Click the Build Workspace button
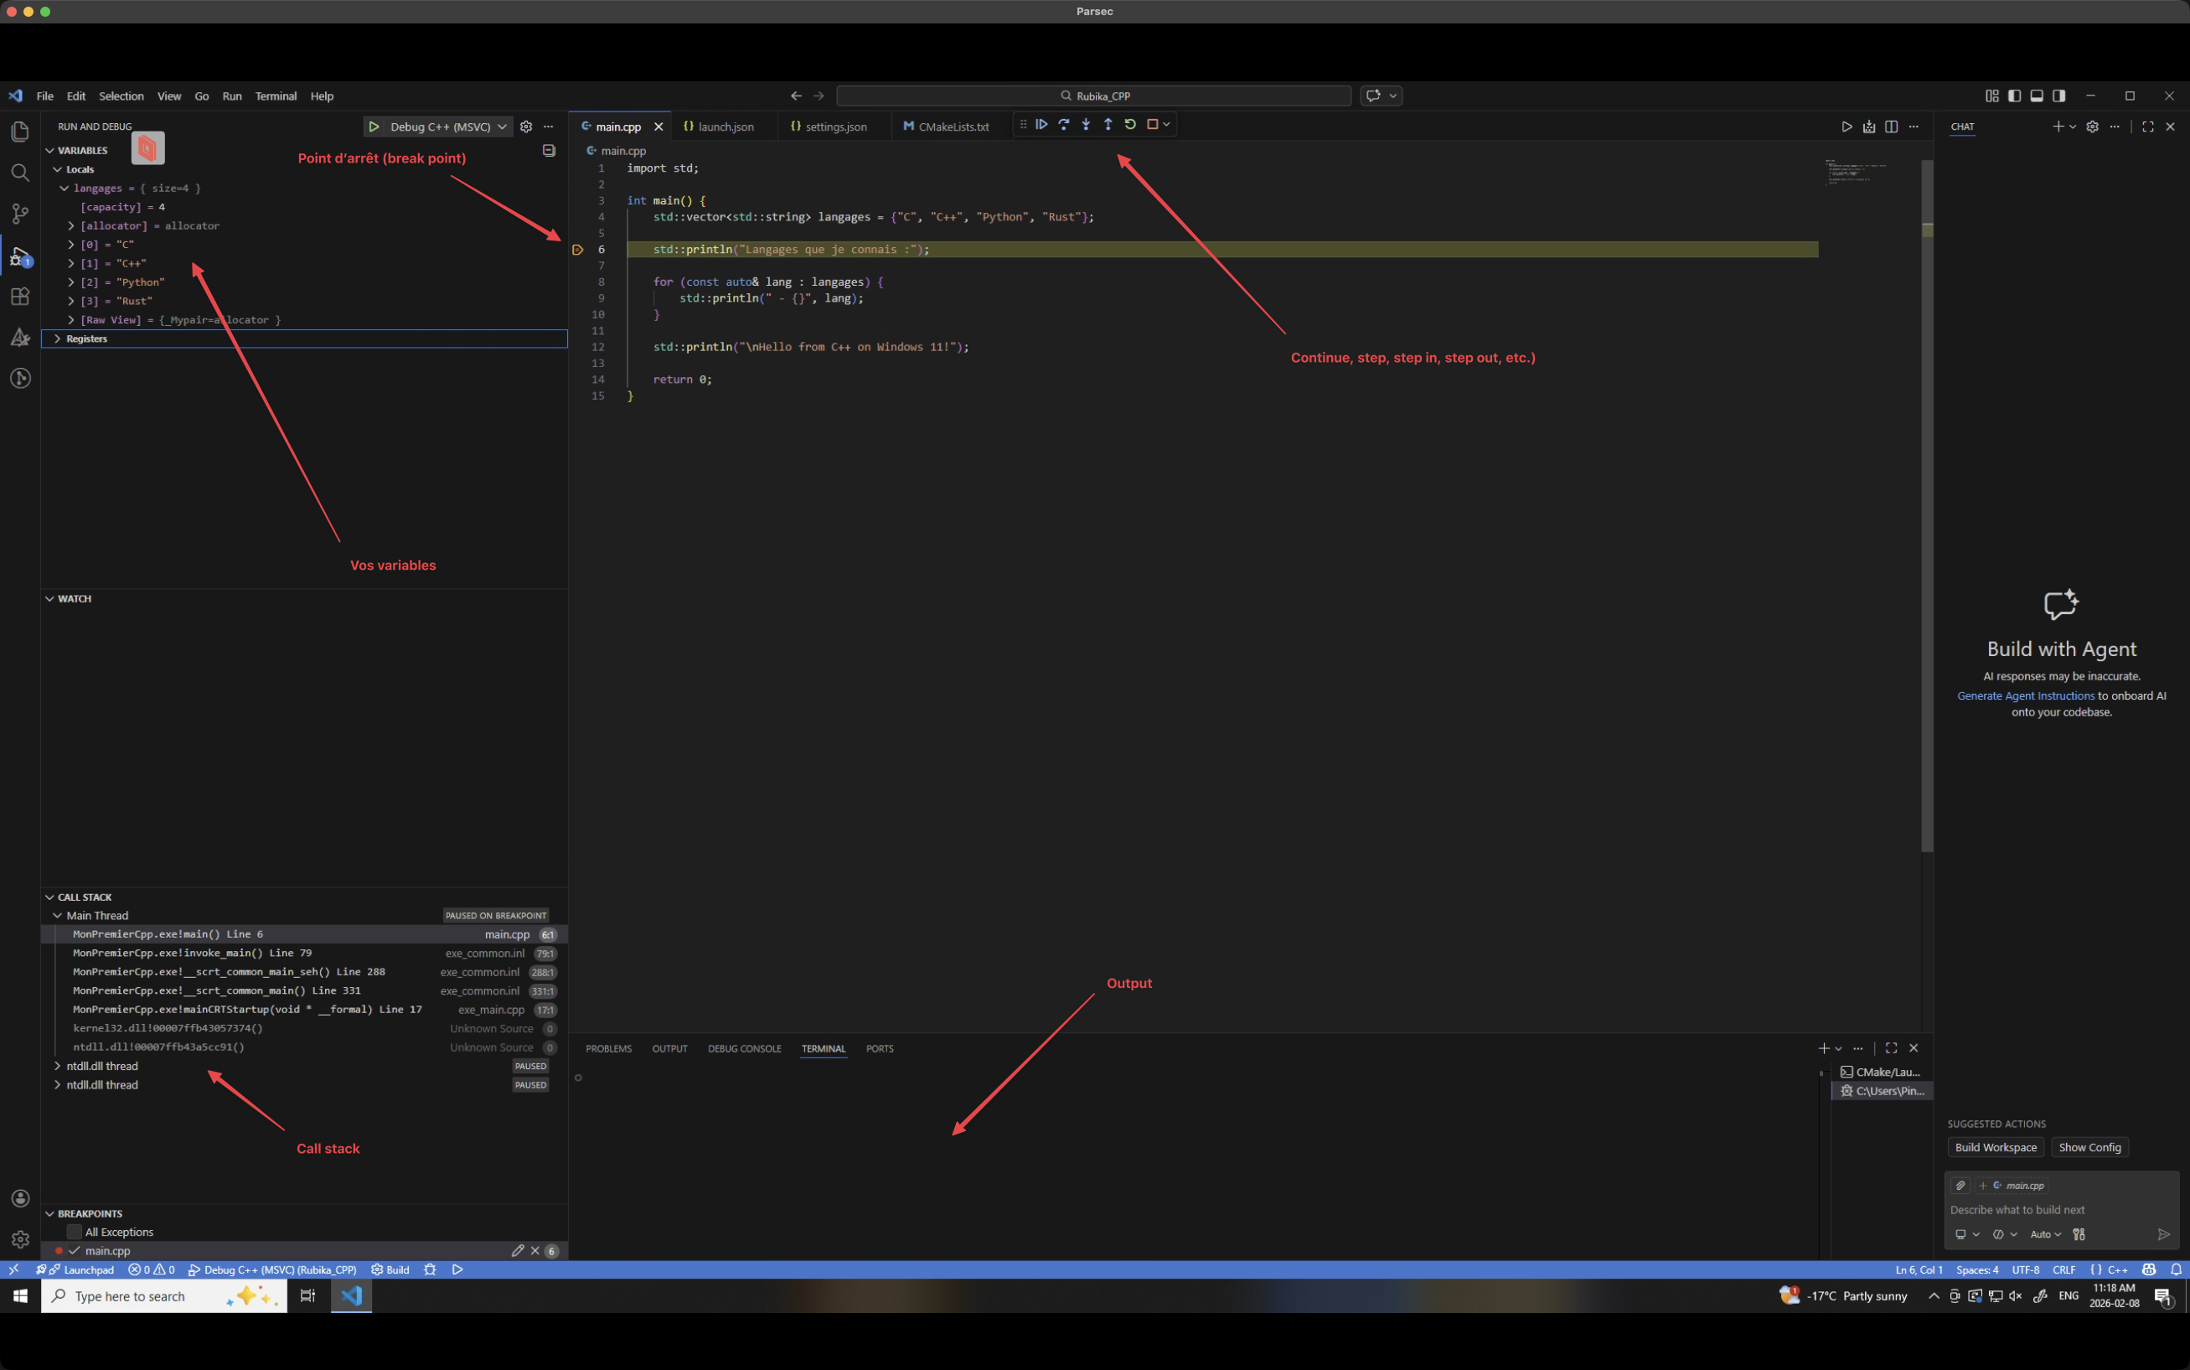 [1996, 1147]
